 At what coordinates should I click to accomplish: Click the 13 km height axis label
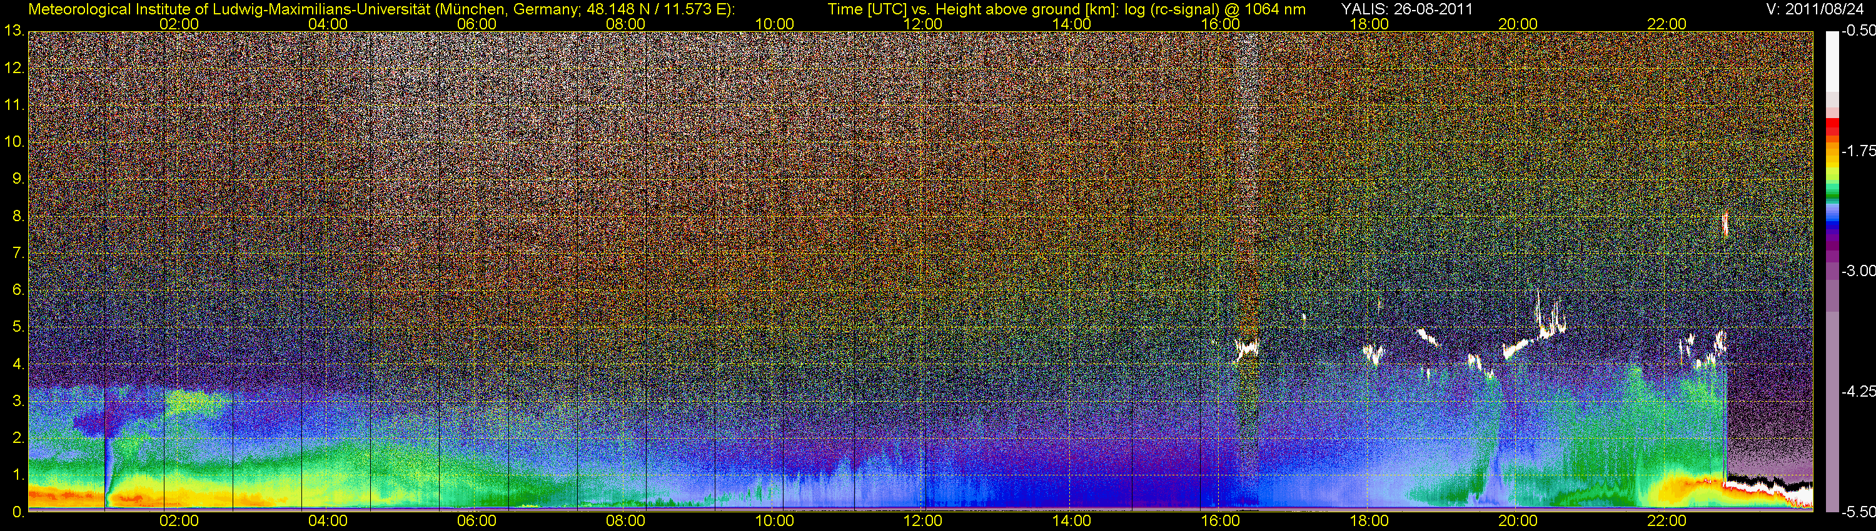click(x=14, y=31)
